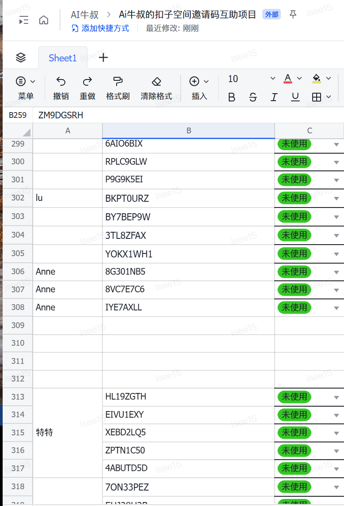The width and height of the screenshot is (344, 506).
Task: Select cell containing YOKX1WH1
Action: coord(189,254)
